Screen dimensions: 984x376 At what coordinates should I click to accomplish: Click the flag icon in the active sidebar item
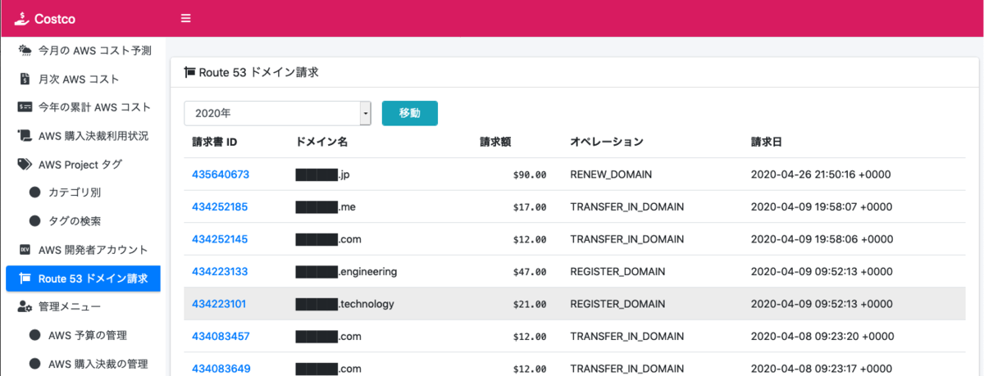(x=25, y=279)
